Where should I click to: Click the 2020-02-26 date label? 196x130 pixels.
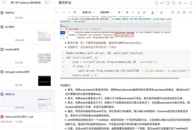pyautogui.click(x=6, y=122)
